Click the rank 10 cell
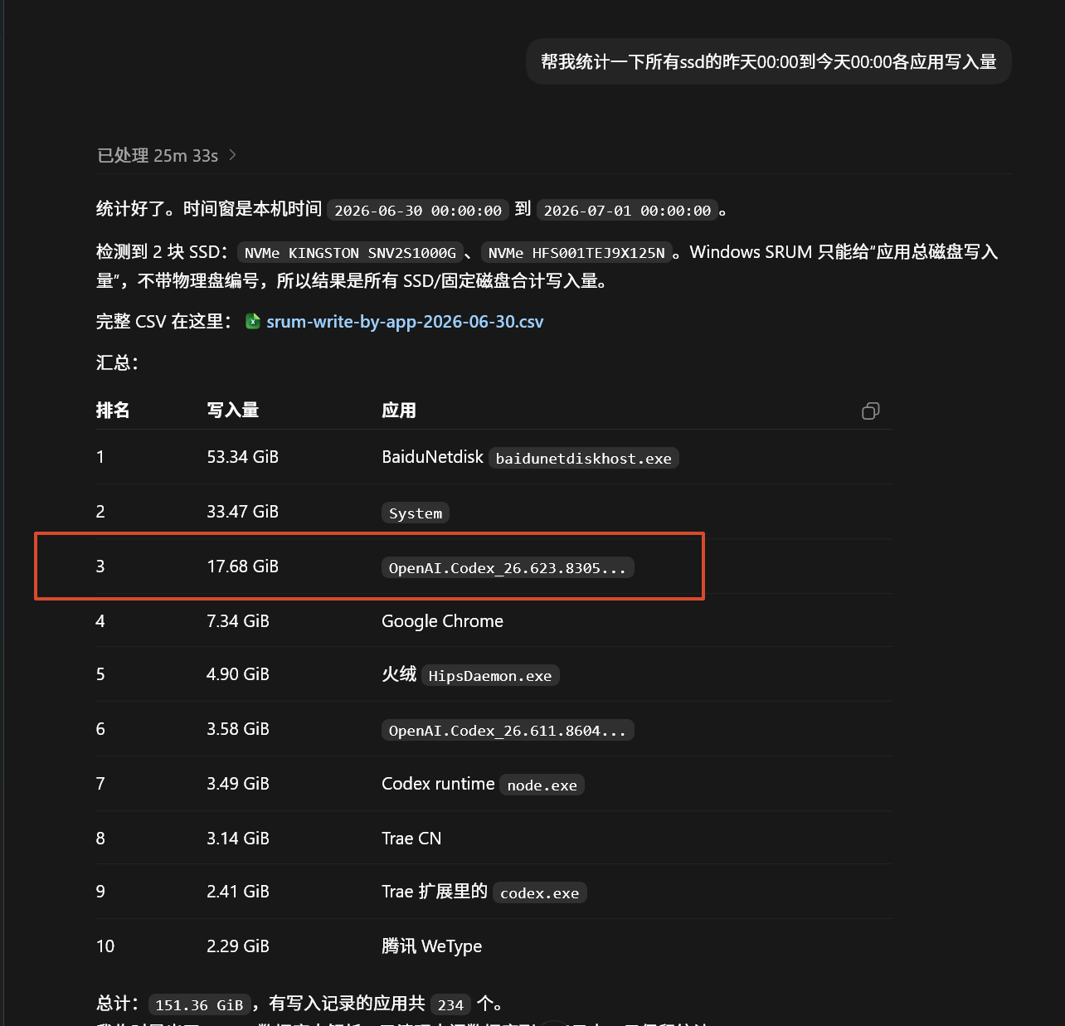 [x=105, y=946]
